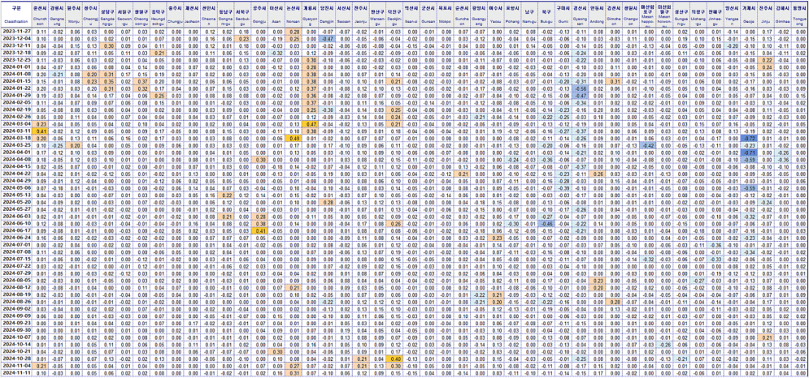Screen dimensions: 809x378
Task: Click the Chuncheon column header
Action: tap(38, 15)
